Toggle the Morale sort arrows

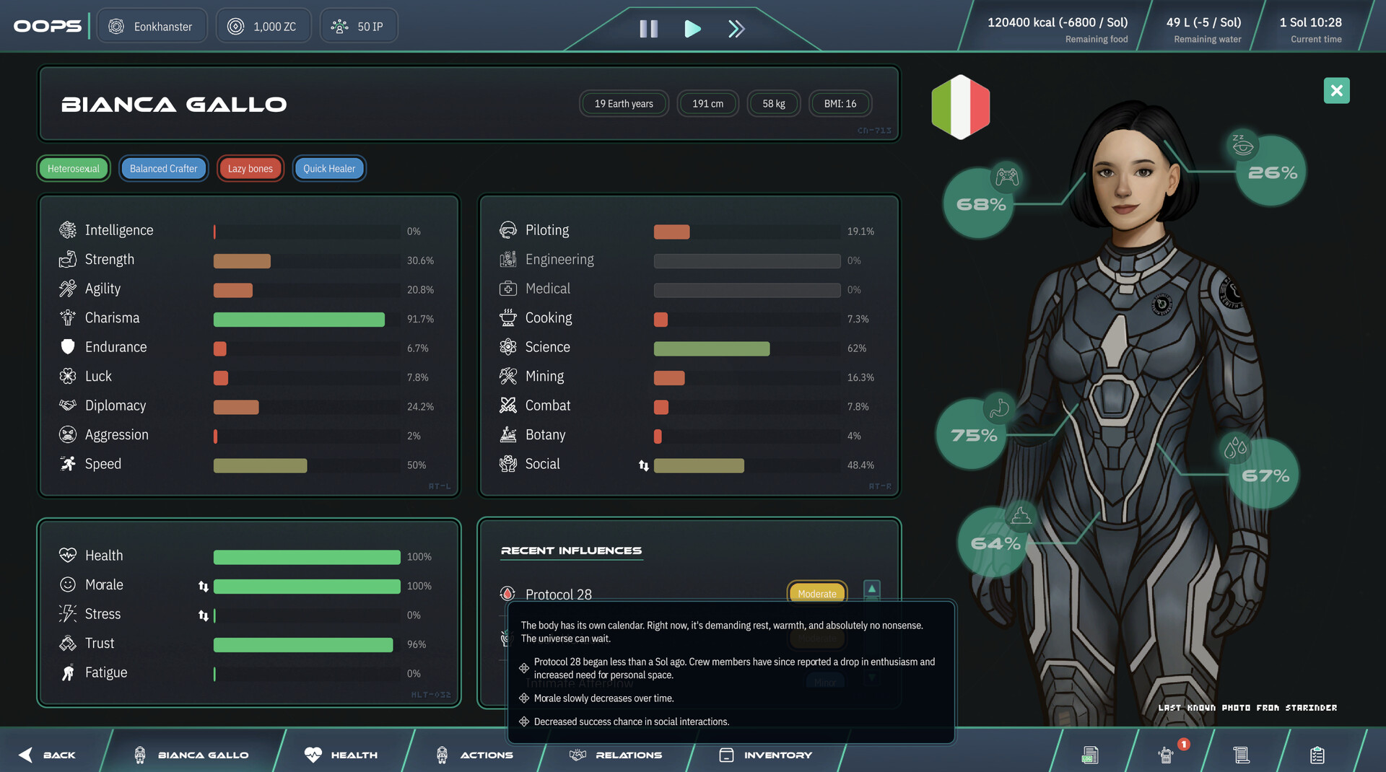tap(203, 586)
